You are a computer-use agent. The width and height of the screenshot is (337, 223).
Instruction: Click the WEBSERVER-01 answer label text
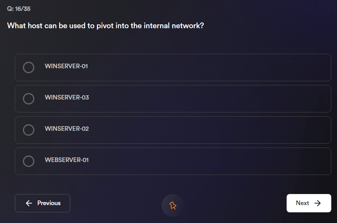[67, 160]
